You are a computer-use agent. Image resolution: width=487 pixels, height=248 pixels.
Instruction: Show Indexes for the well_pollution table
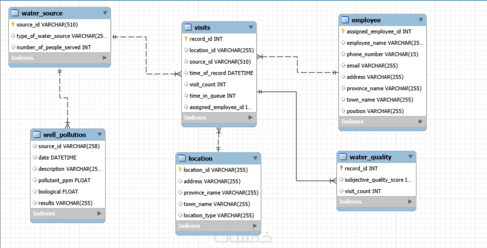pyautogui.click(x=99, y=213)
